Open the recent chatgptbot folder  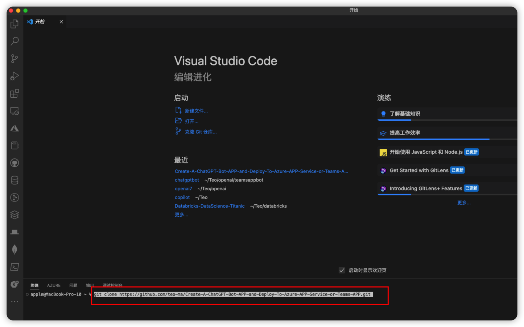(x=187, y=180)
